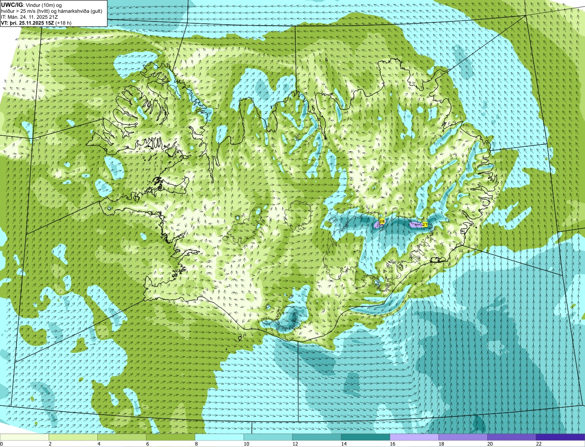Click the 'VT: þri. 25.11.2025 15Z (+18 h)' line
This screenshot has width=585, height=447.
tap(37, 23)
